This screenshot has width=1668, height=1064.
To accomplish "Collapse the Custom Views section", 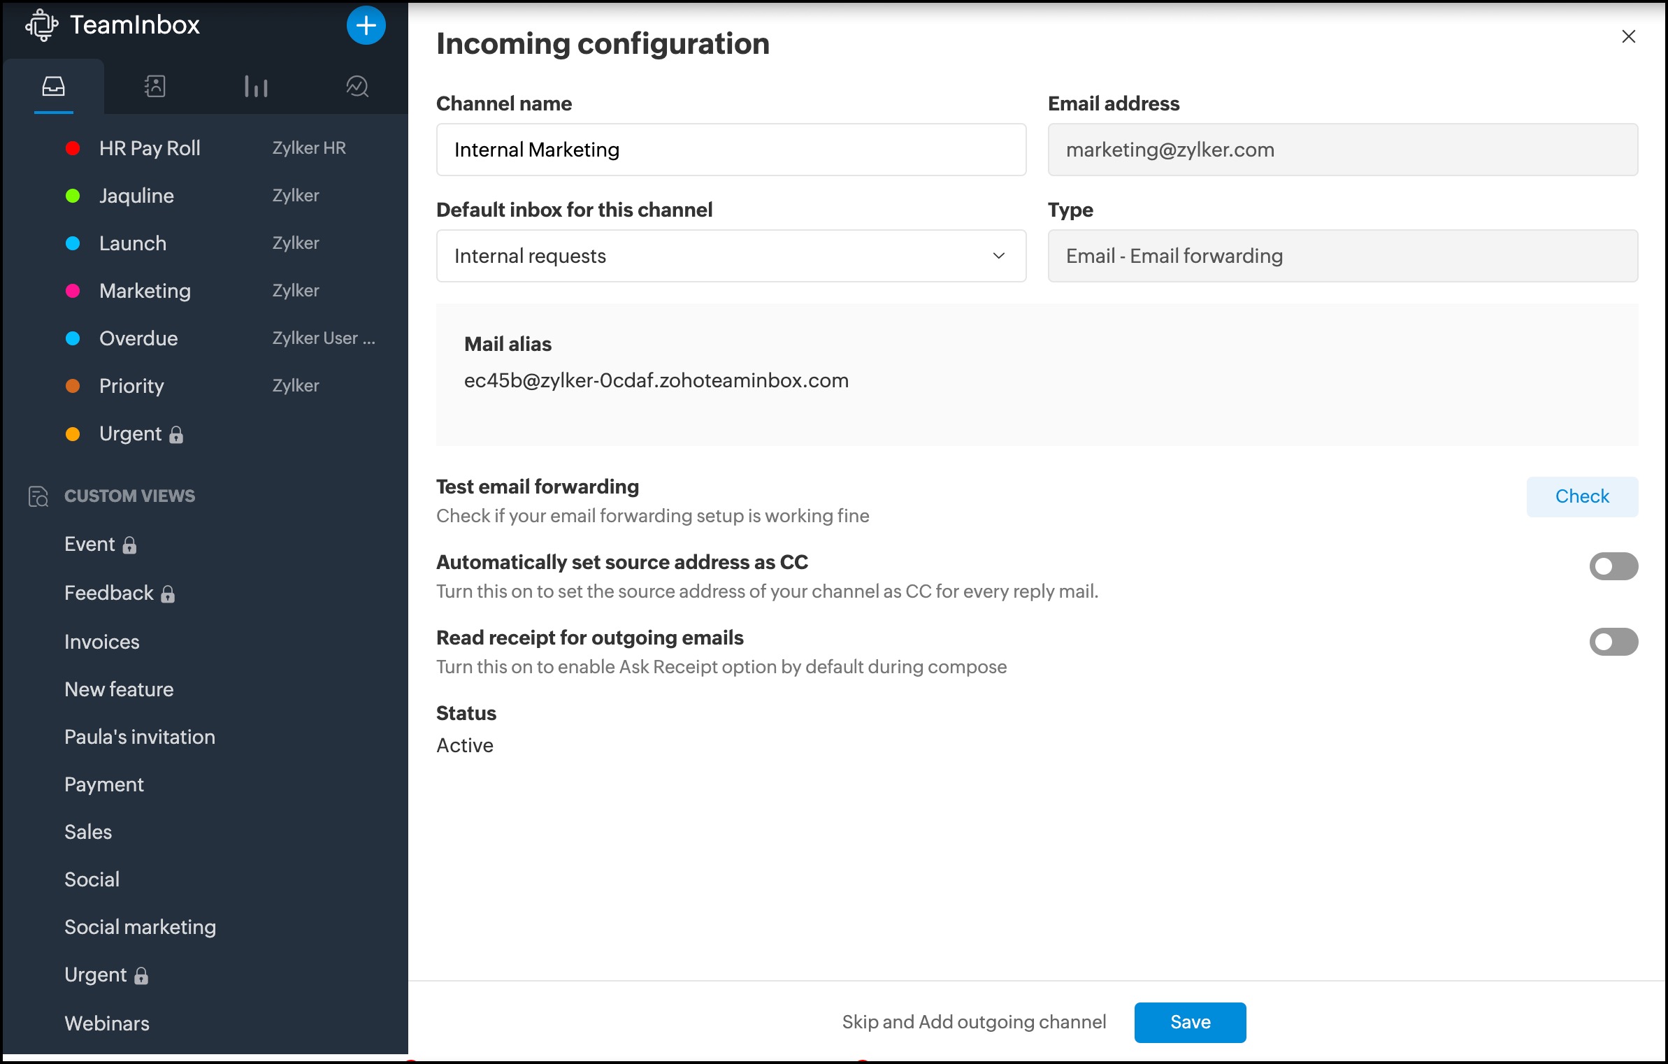I will coord(129,496).
